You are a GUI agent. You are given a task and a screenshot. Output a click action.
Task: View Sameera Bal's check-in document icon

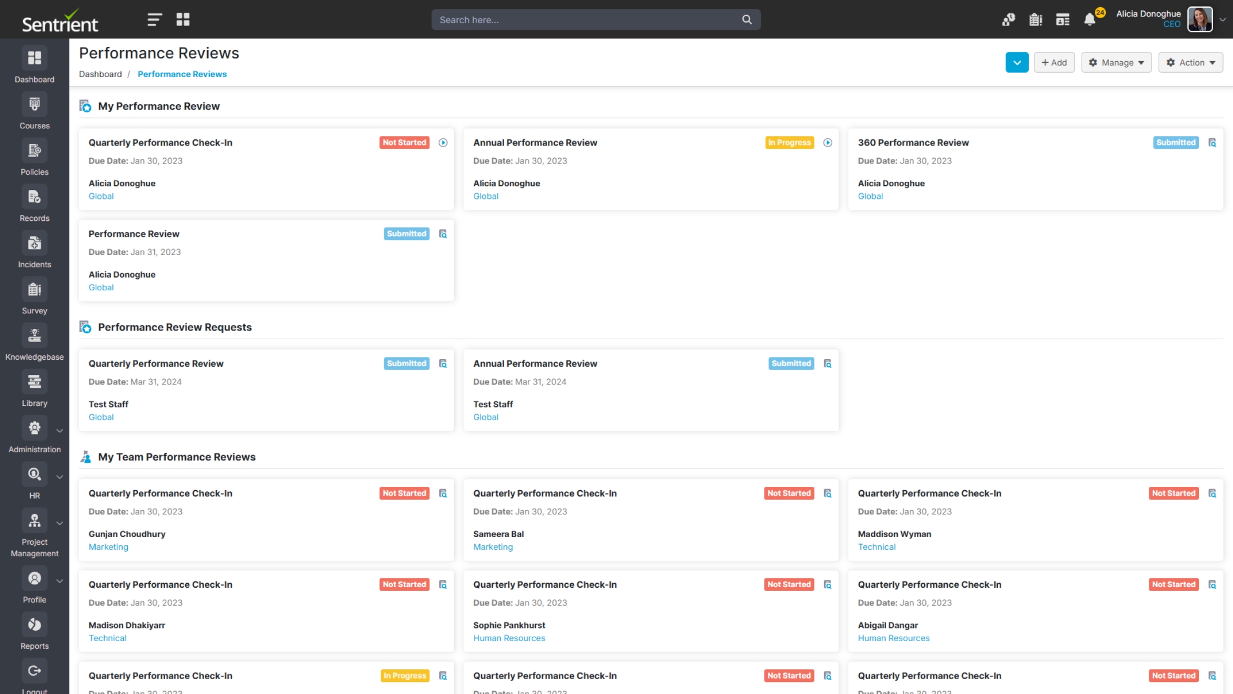(827, 494)
